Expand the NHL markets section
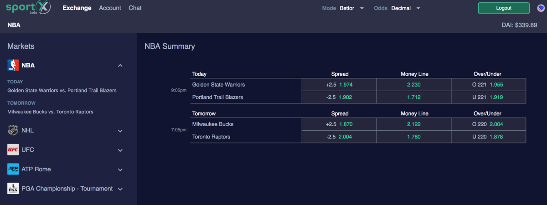 point(120,131)
